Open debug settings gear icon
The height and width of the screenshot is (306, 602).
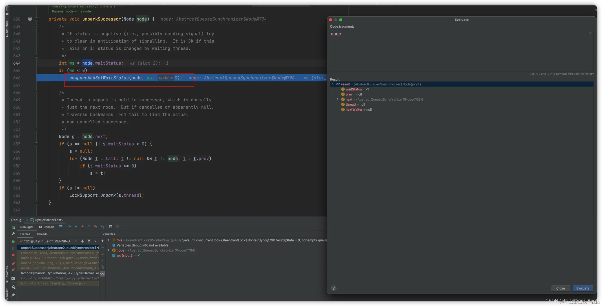(13, 287)
